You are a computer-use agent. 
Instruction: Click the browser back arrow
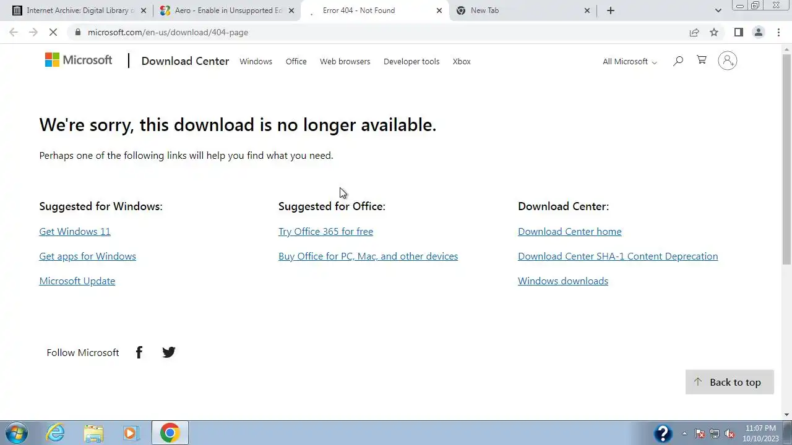pyautogui.click(x=14, y=32)
